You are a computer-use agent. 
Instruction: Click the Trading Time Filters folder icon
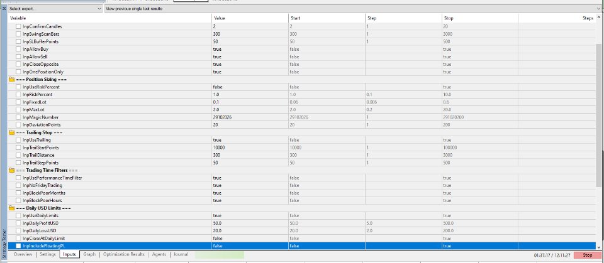point(11,170)
